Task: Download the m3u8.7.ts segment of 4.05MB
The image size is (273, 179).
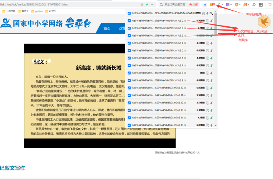Action: point(212,66)
